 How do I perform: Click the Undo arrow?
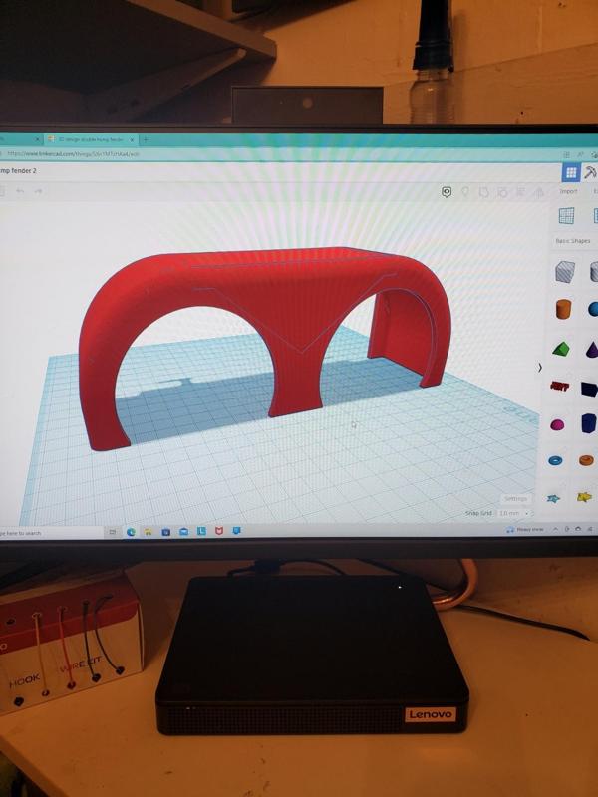click(x=20, y=191)
